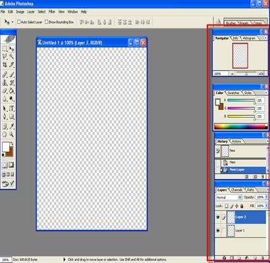This screenshot has height=263, width=270.
Task: Select the Move tool in toolbox
Action: point(12,49)
